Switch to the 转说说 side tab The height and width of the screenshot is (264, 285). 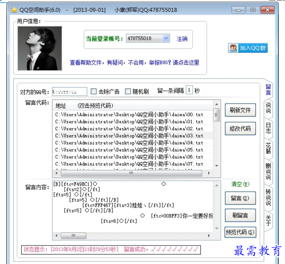(268, 197)
